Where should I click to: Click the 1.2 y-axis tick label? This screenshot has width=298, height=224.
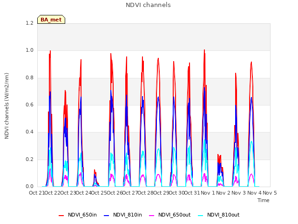point(29,23)
